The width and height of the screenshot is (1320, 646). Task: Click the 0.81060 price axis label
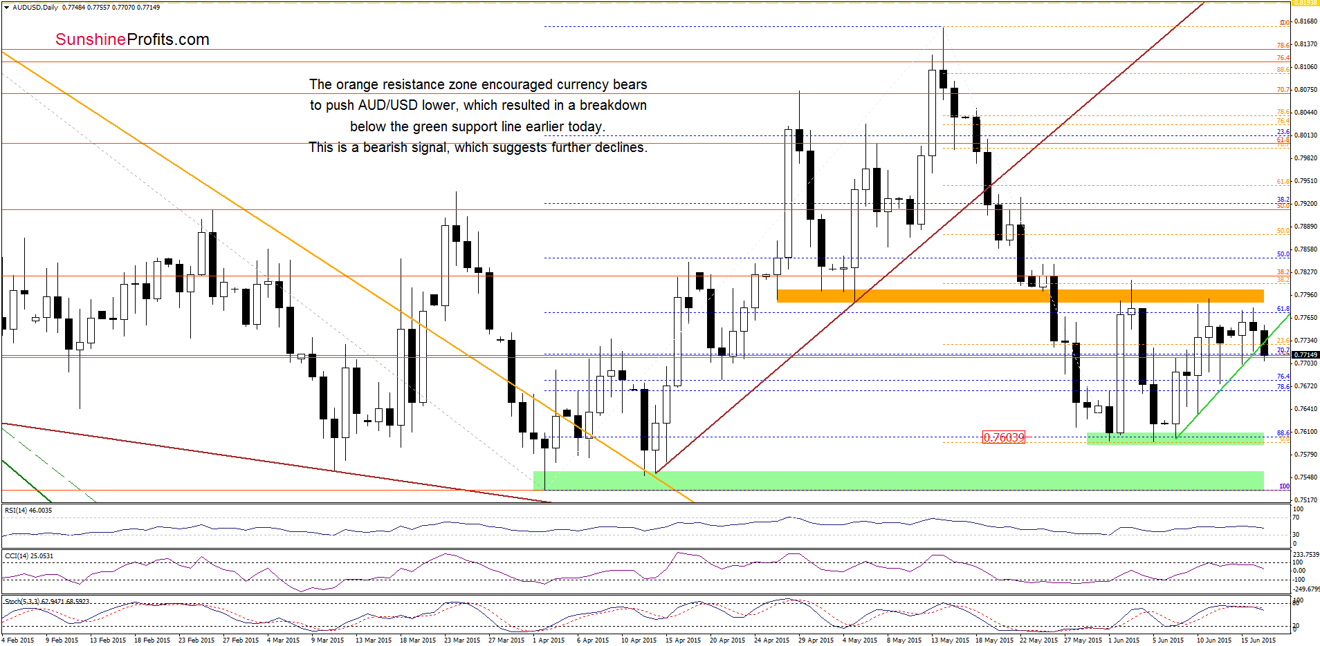click(x=1305, y=67)
